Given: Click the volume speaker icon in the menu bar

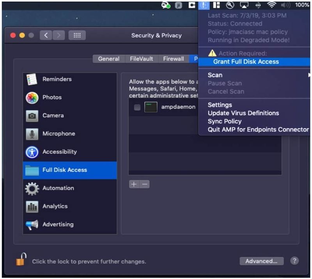Looking at the screenshot, I should pos(285,5).
